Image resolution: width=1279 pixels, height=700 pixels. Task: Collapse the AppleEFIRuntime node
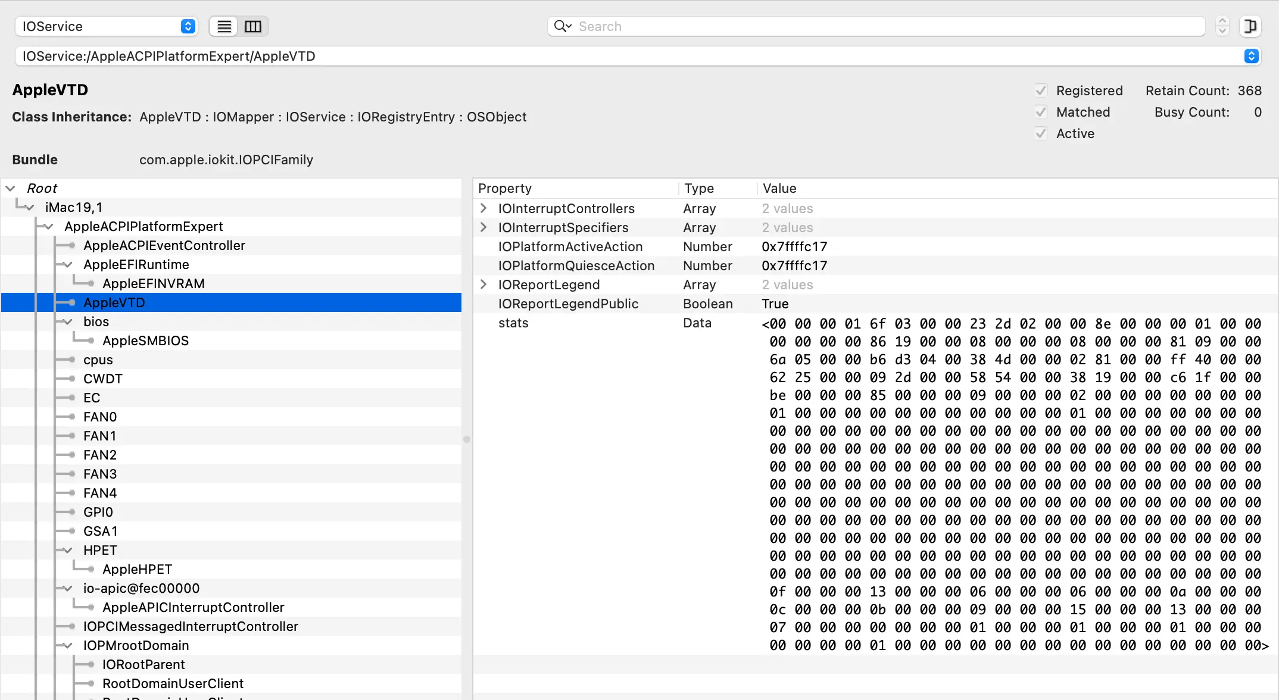[68, 264]
